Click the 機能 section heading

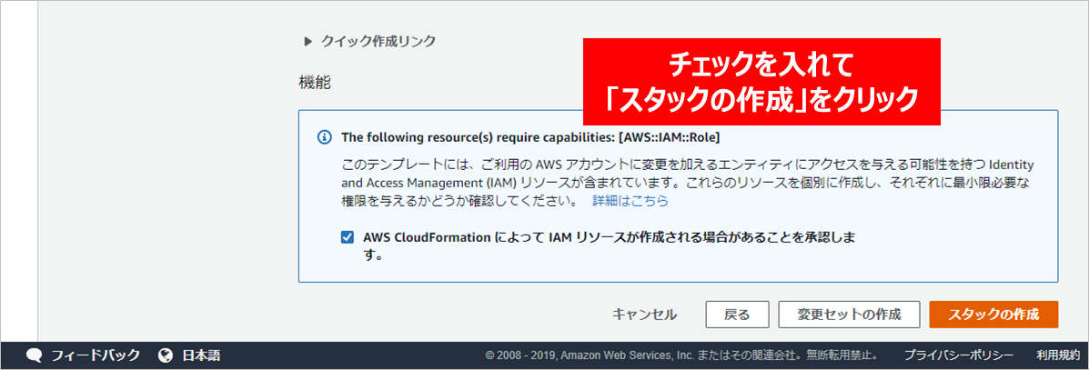click(315, 83)
